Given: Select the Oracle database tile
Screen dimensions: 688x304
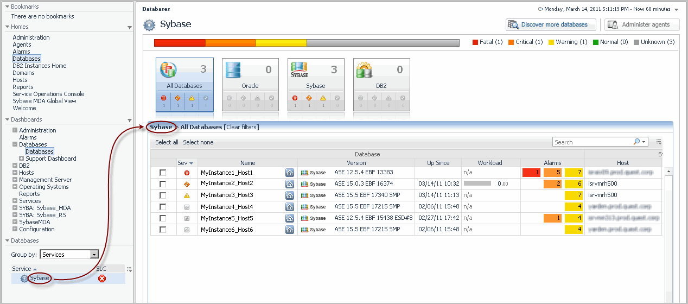Looking at the screenshot, I should pyautogui.click(x=250, y=84).
